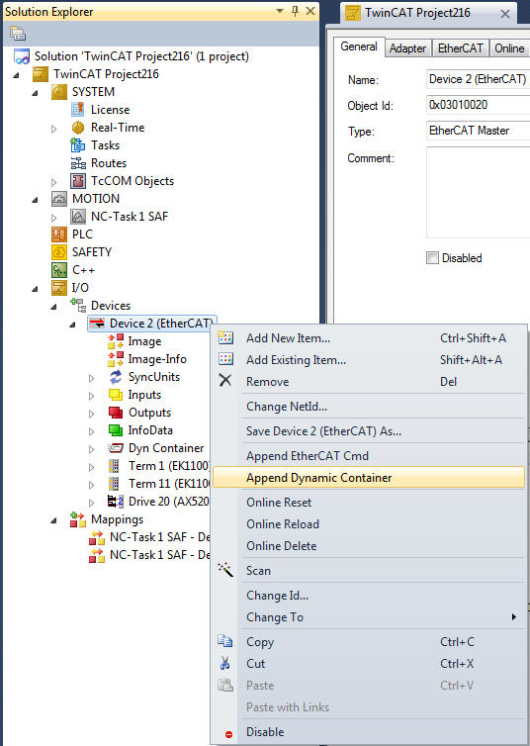Click the SYSTEM node icon
Viewport: 530px width, 746px height.
(59, 92)
